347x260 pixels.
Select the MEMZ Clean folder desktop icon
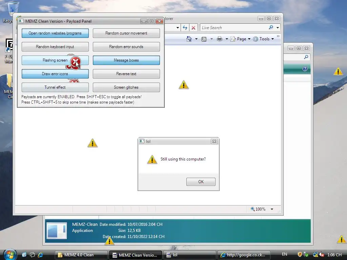coord(8,86)
